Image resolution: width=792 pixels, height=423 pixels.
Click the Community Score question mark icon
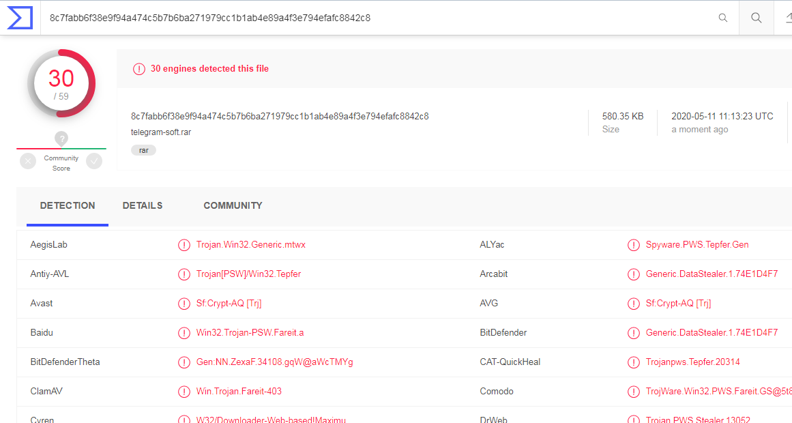61,139
